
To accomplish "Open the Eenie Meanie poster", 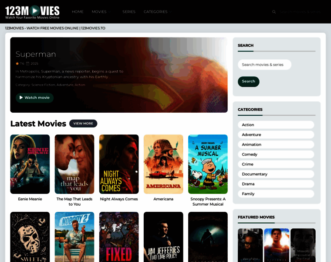I will click(x=30, y=164).
